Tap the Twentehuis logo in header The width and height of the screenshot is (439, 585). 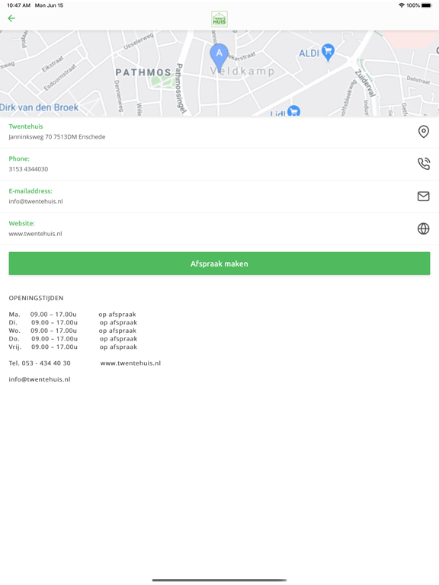point(219,19)
